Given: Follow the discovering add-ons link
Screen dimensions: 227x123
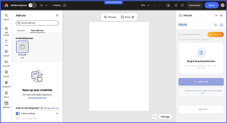Looking at the screenshot, I should click(x=37, y=98).
